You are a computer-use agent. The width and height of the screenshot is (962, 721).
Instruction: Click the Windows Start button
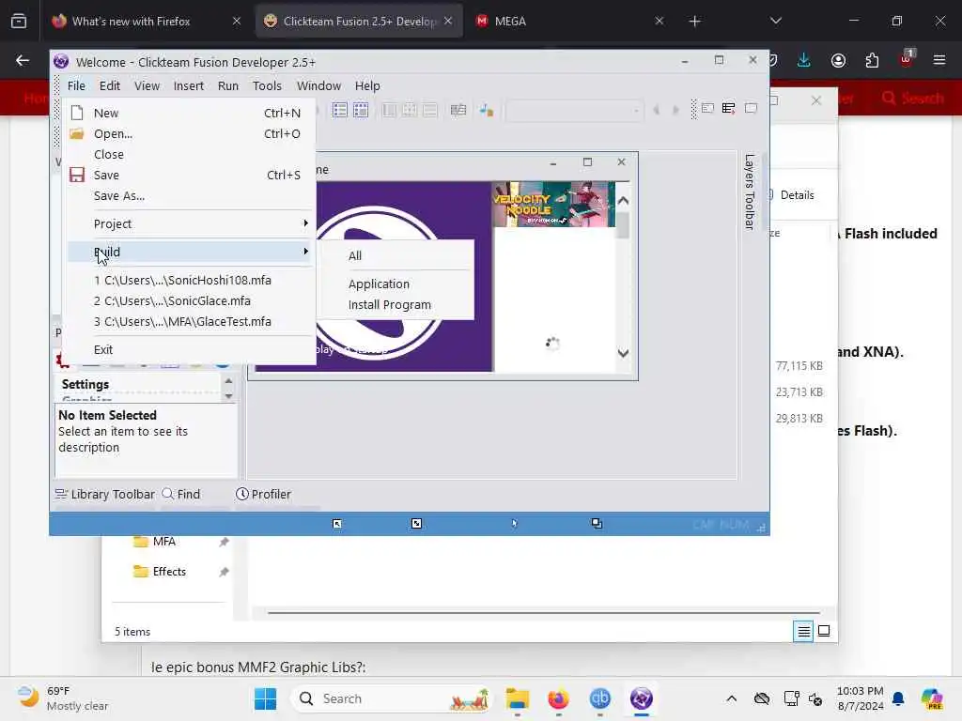click(265, 698)
